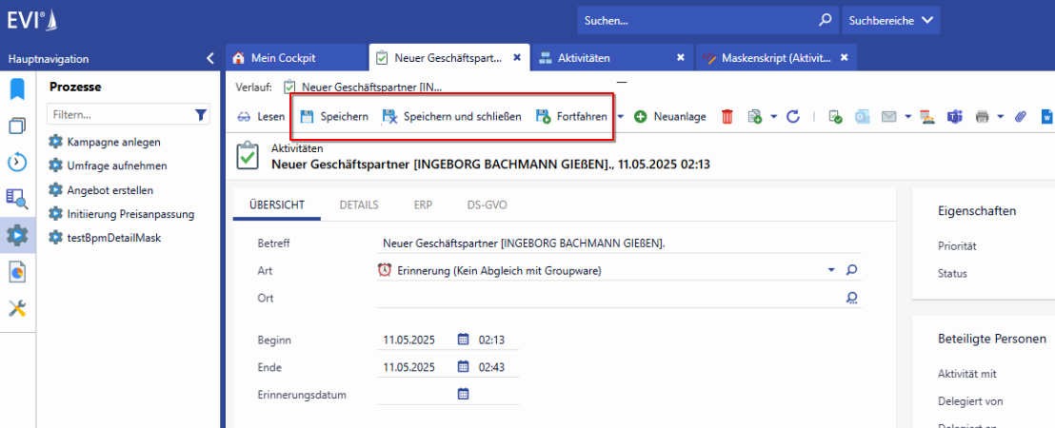The width and height of the screenshot is (1055, 428).
Task: Click the refresh arrow in toolbar
Action: [x=791, y=117]
